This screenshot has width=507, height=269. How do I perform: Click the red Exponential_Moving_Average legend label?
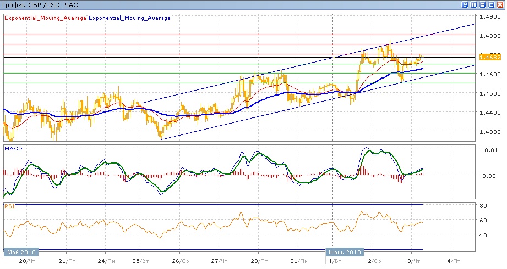coord(45,18)
